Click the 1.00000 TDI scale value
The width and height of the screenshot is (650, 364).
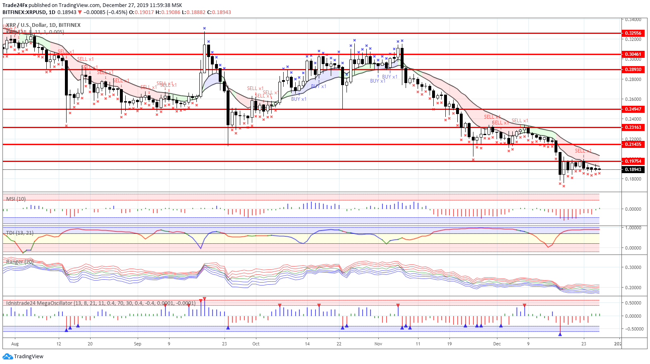click(x=633, y=228)
